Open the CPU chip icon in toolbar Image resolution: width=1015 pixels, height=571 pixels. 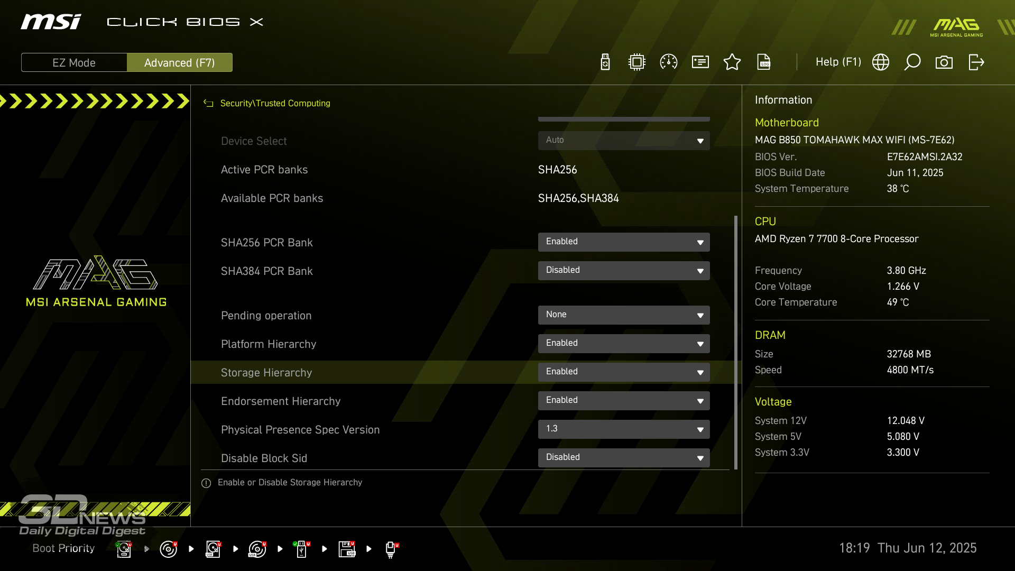637,62
